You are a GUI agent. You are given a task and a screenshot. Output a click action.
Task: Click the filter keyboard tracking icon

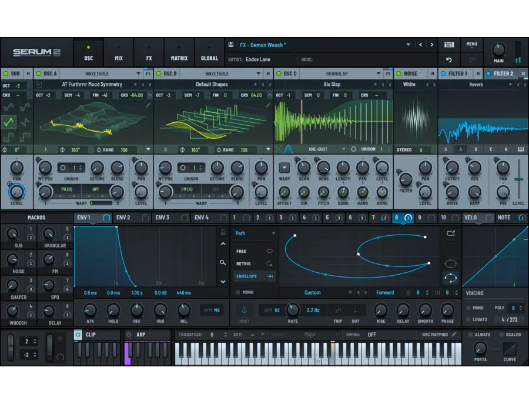coord(521,149)
